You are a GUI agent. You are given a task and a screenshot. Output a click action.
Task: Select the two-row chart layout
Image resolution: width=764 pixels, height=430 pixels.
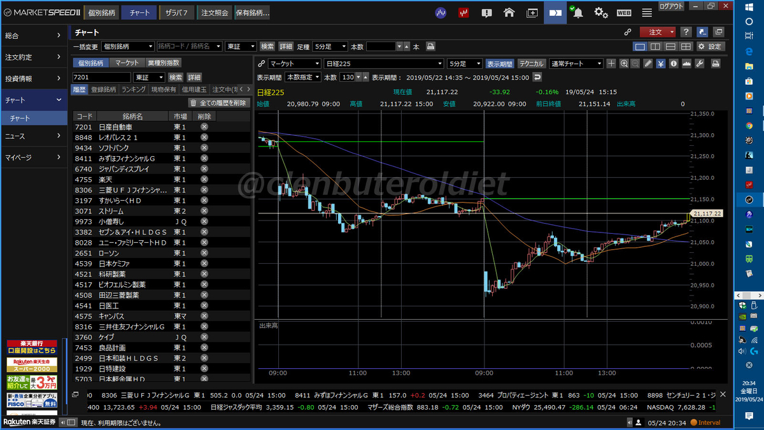tap(670, 47)
